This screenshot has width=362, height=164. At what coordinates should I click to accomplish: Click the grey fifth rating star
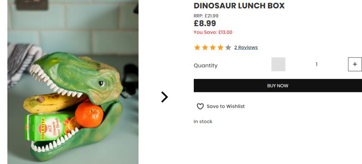(228, 48)
